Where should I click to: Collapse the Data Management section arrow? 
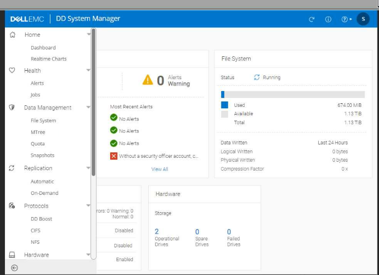(x=88, y=107)
